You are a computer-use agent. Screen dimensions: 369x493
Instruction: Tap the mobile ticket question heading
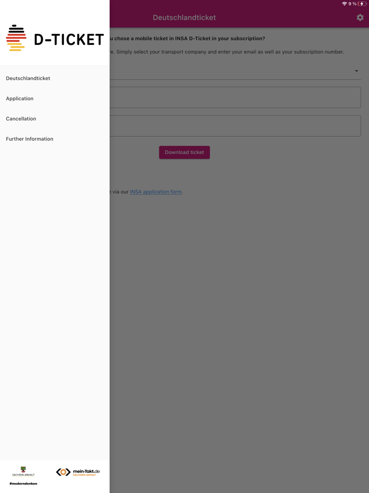point(187,39)
